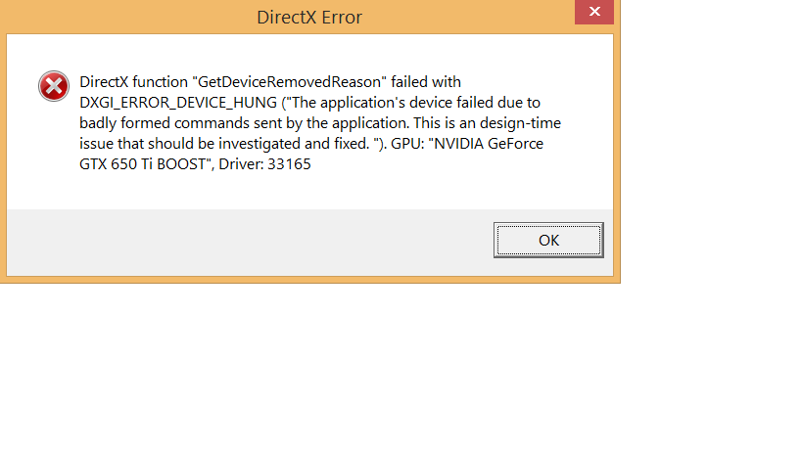Click the driver number 33165
The height and width of the screenshot is (450, 802).
(x=289, y=164)
